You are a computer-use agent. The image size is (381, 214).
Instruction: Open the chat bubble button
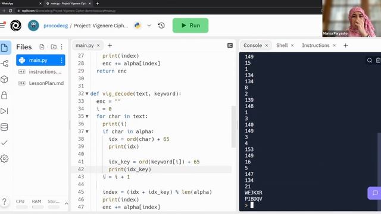point(374,193)
